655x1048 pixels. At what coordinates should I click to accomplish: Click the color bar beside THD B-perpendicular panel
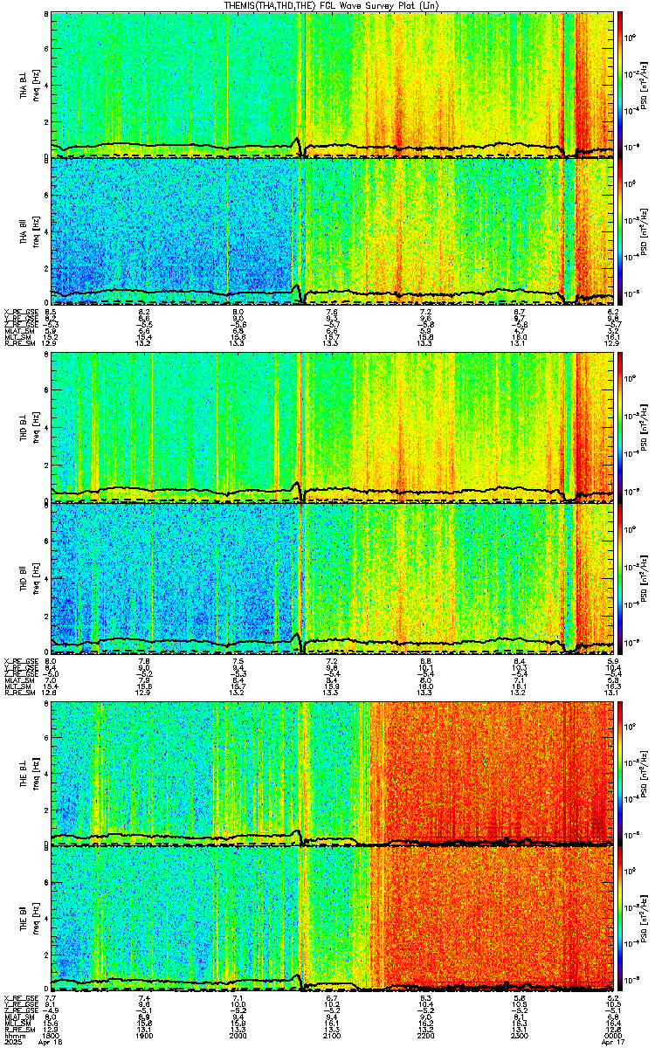click(x=620, y=429)
